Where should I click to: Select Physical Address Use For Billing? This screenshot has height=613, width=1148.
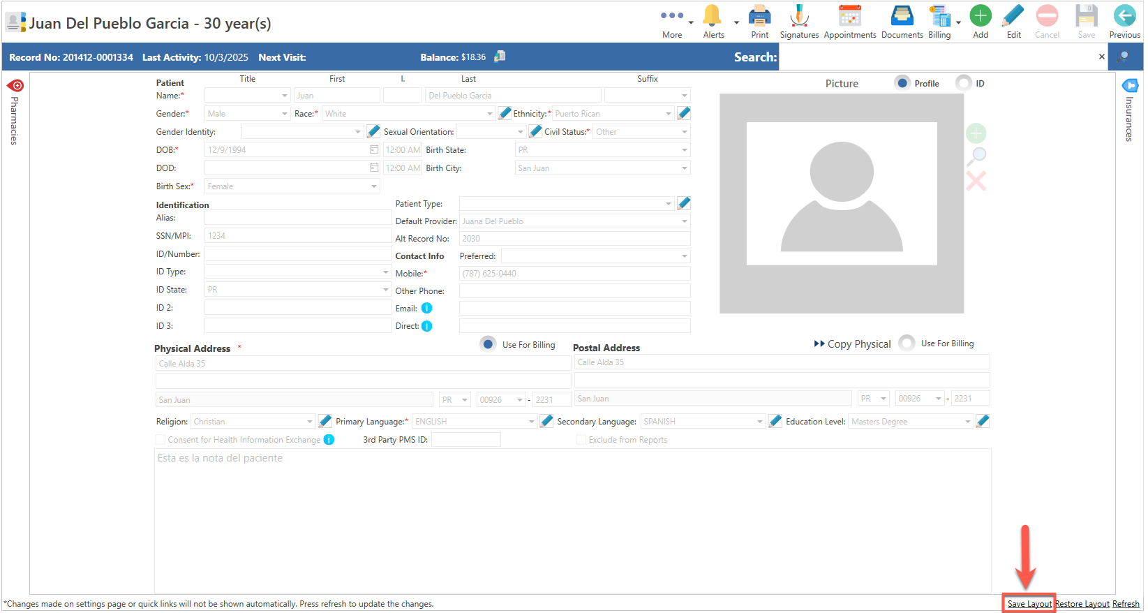488,344
